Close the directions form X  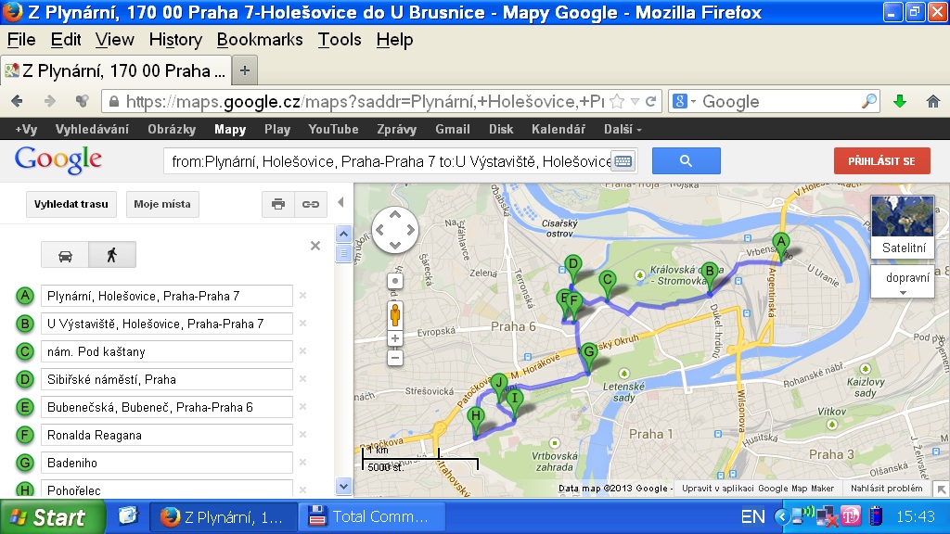coord(315,246)
